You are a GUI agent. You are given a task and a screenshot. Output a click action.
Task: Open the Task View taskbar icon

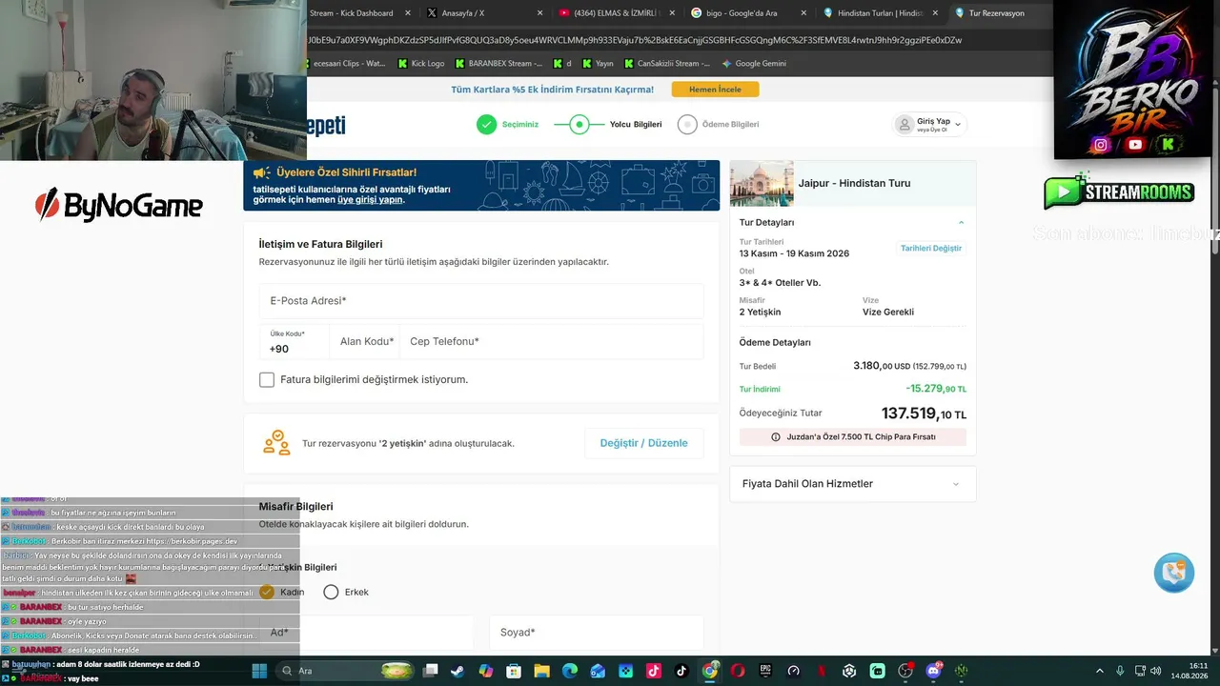pos(431,671)
